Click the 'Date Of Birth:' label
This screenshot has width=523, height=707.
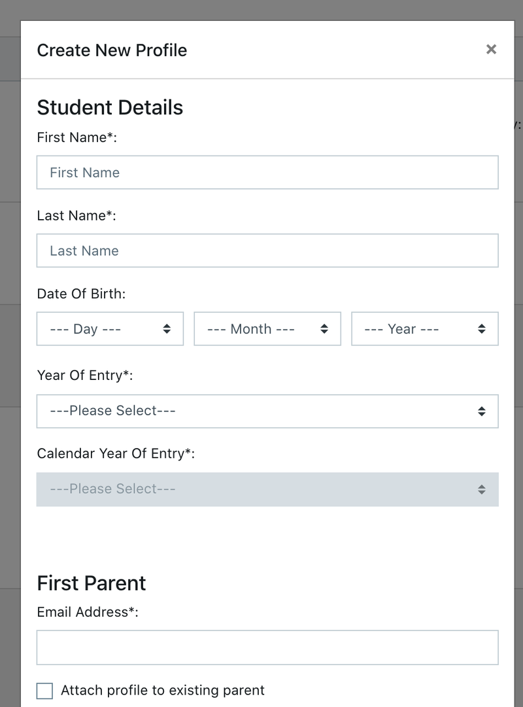tap(81, 294)
